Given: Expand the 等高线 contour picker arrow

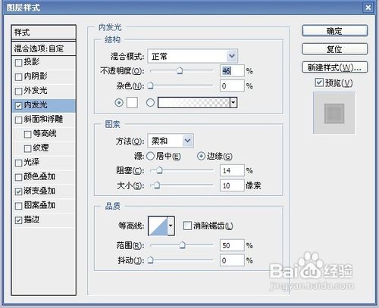Looking at the screenshot, I should tap(171, 226).
